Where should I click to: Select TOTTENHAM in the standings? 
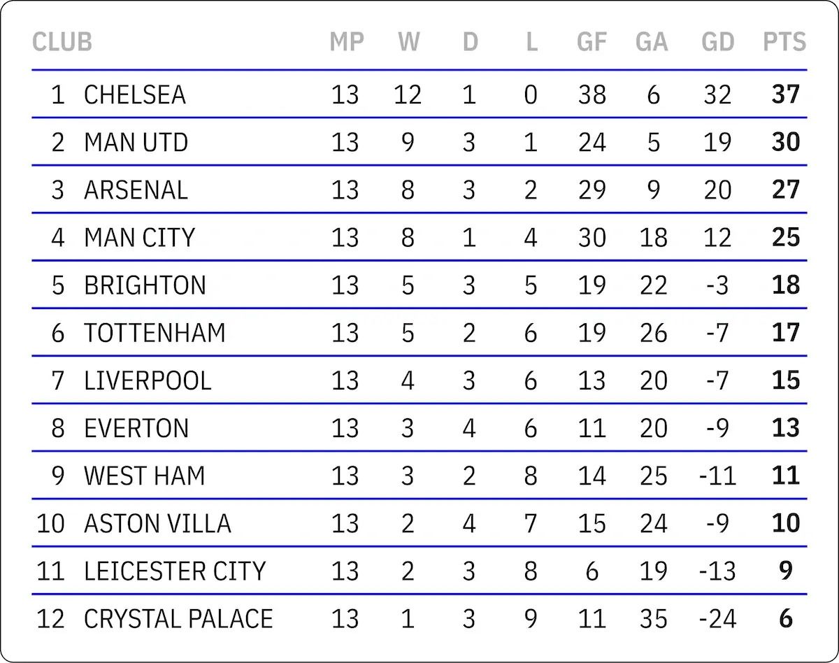[x=155, y=332]
